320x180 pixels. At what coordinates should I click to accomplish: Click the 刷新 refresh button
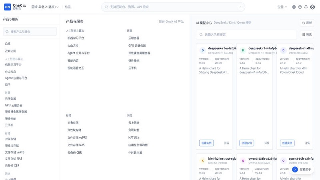307,23
